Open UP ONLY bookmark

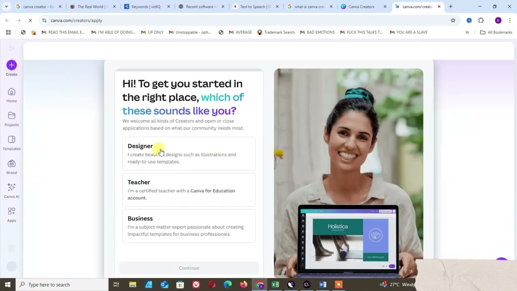pos(152,32)
